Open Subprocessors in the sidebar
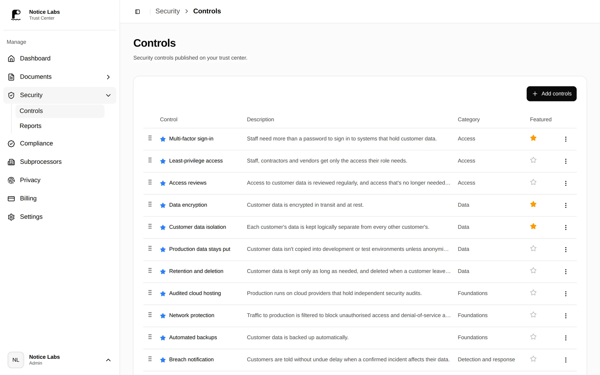 (x=60, y=162)
